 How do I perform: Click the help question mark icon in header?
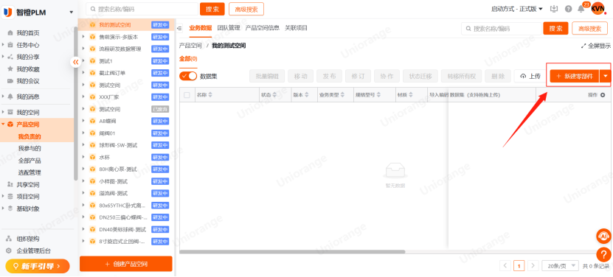click(x=568, y=9)
